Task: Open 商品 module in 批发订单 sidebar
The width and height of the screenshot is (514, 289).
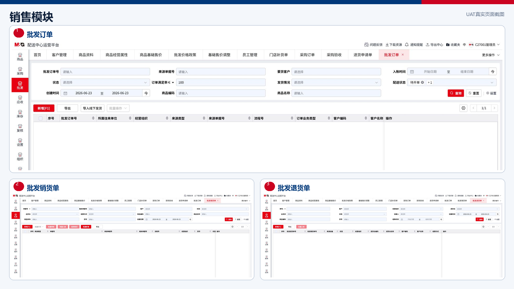Action: tap(20, 57)
